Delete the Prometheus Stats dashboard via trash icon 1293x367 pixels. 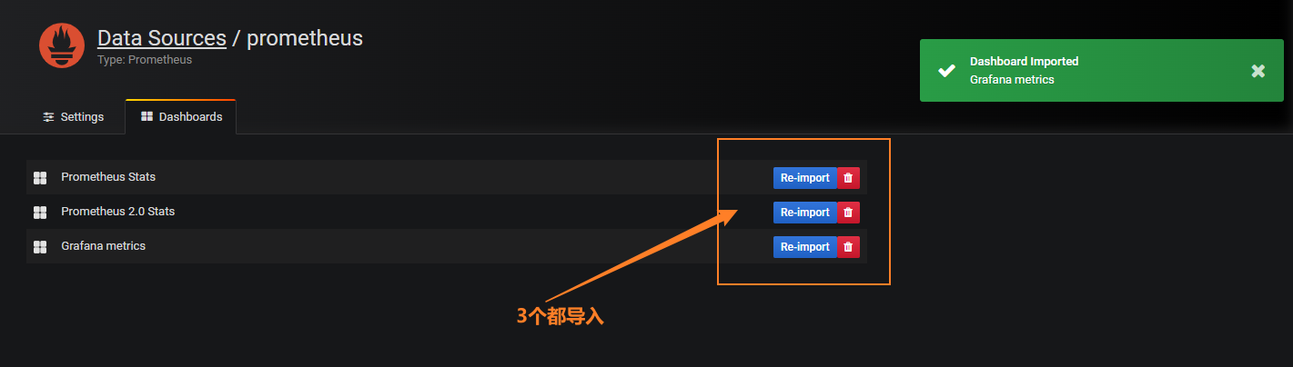point(848,178)
